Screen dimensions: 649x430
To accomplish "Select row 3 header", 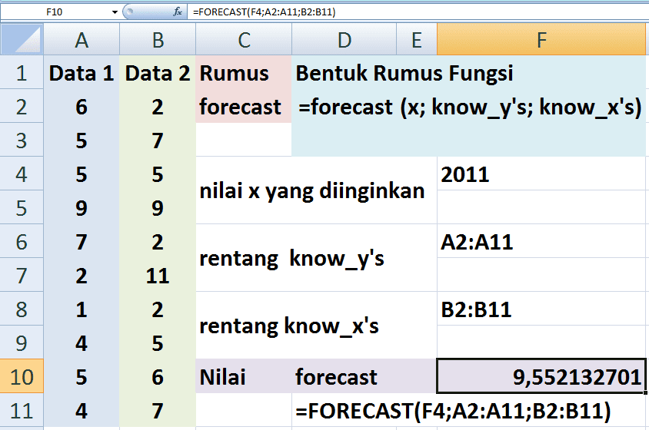I will point(22,141).
